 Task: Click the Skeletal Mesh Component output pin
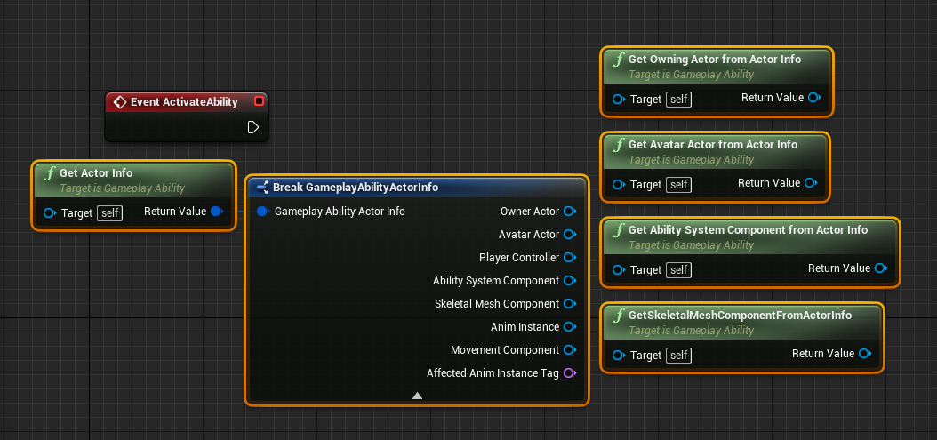point(570,304)
